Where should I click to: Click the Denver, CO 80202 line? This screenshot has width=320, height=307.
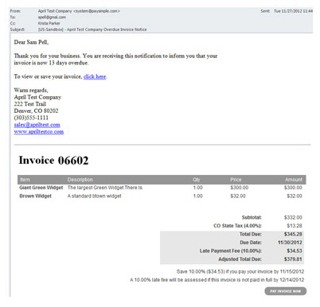(36, 111)
